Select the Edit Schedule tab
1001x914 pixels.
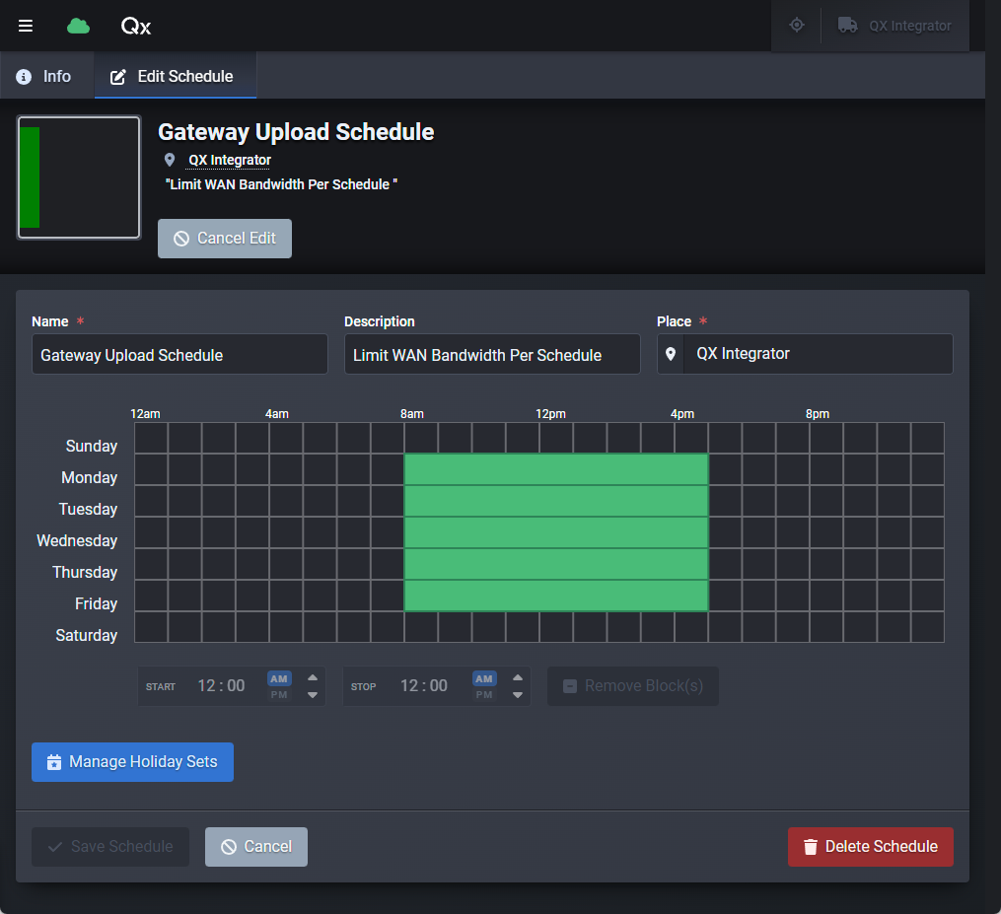tap(175, 75)
